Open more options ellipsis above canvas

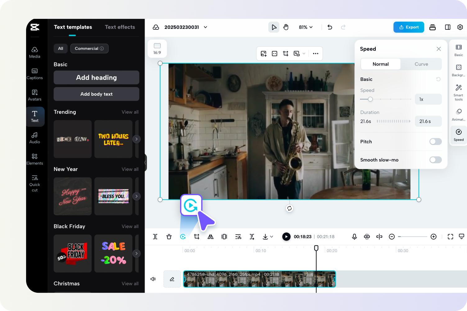click(315, 54)
